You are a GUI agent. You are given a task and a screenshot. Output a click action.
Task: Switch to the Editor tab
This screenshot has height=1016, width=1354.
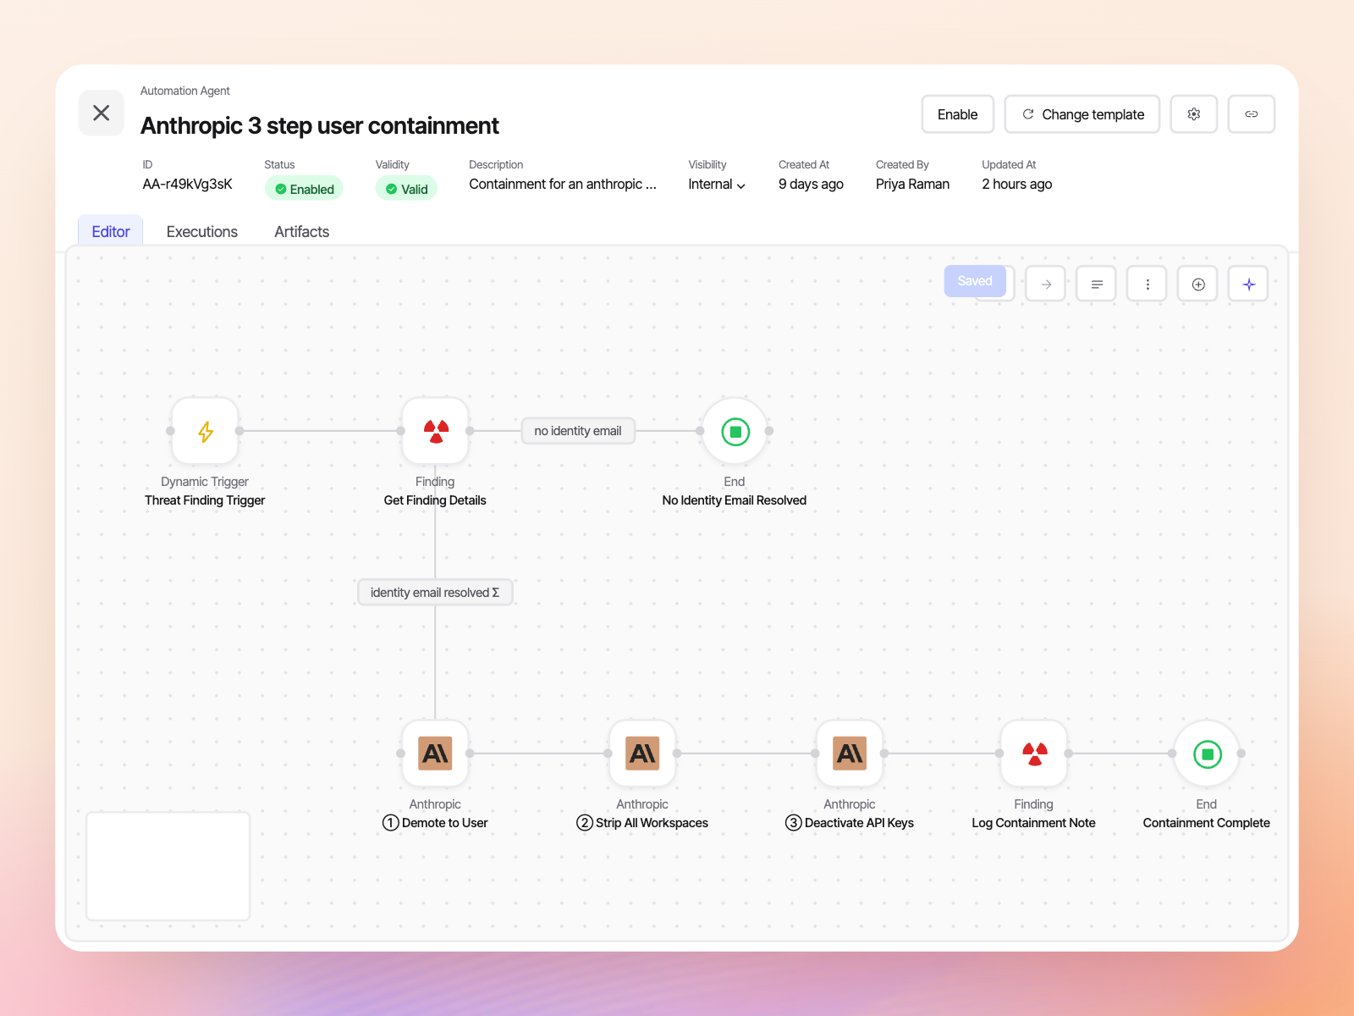[x=111, y=231]
